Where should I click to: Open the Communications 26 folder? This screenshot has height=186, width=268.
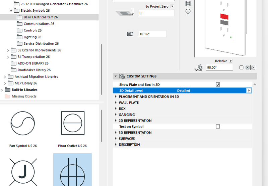click(39, 24)
